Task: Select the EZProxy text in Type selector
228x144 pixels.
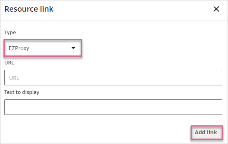Action: coord(19,48)
